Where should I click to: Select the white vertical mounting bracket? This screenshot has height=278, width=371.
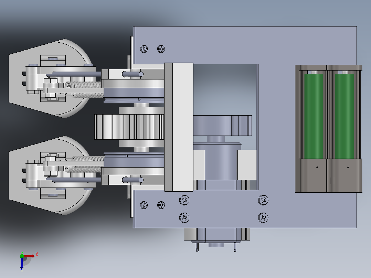point(183,127)
